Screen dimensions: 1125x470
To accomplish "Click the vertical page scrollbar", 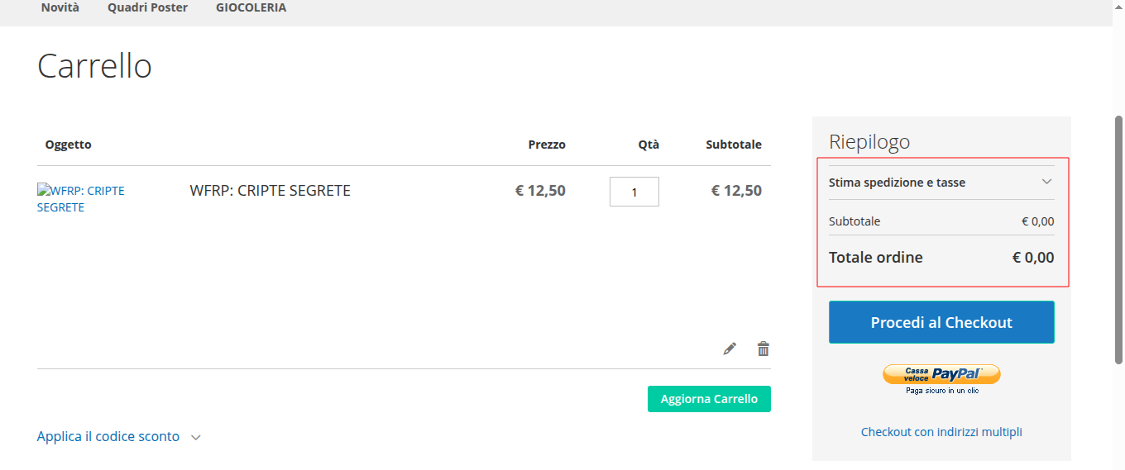I will (x=1119, y=240).
